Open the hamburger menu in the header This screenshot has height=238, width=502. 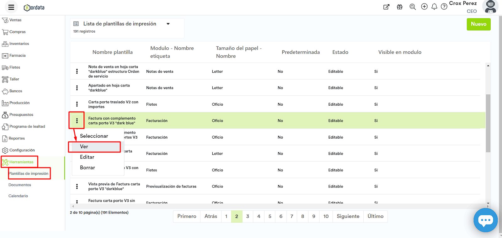(x=11, y=7)
